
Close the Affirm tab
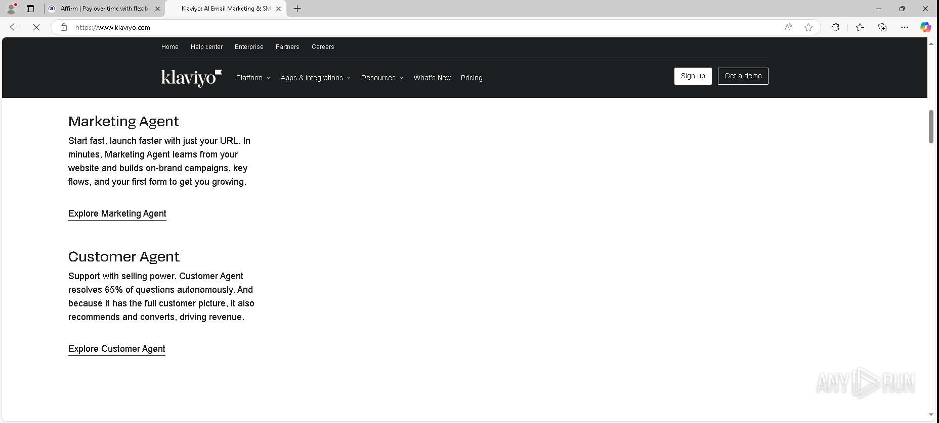point(157,9)
